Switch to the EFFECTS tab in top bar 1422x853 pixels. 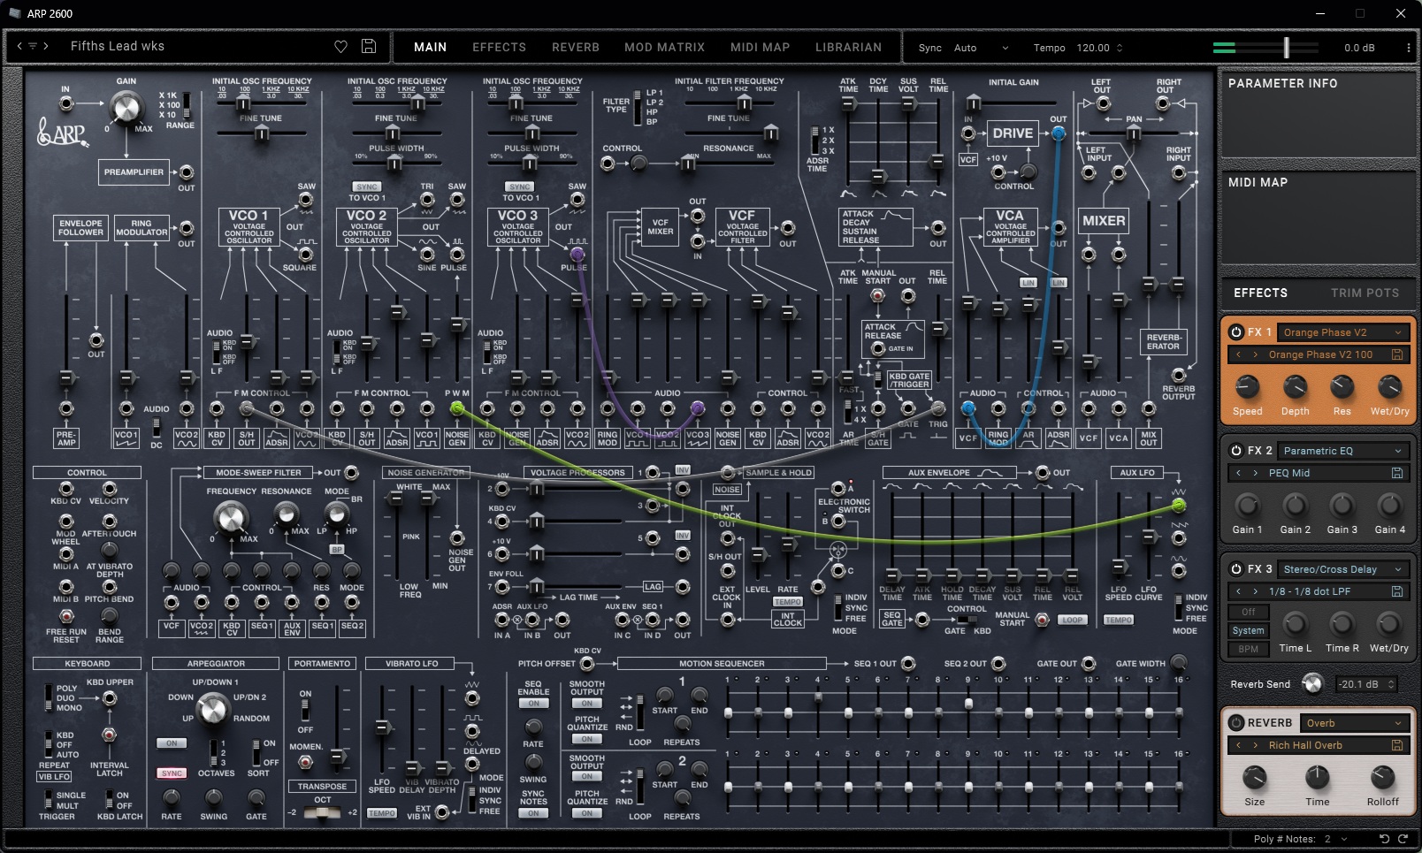click(x=499, y=47)
